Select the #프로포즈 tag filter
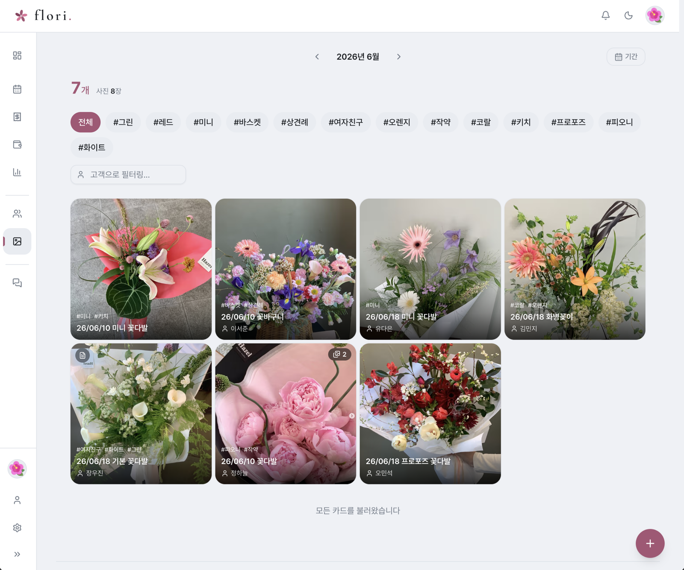Screen dimensions: 684x570 (x=568, y=122)
